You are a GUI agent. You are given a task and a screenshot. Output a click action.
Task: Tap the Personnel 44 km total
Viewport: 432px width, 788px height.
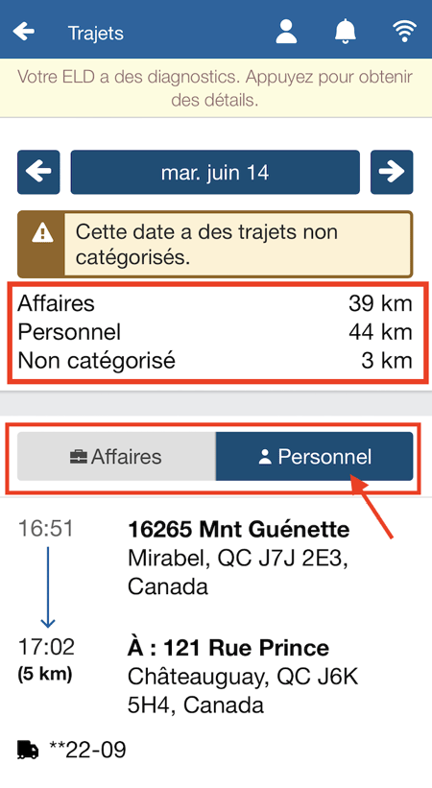[215, 332]
